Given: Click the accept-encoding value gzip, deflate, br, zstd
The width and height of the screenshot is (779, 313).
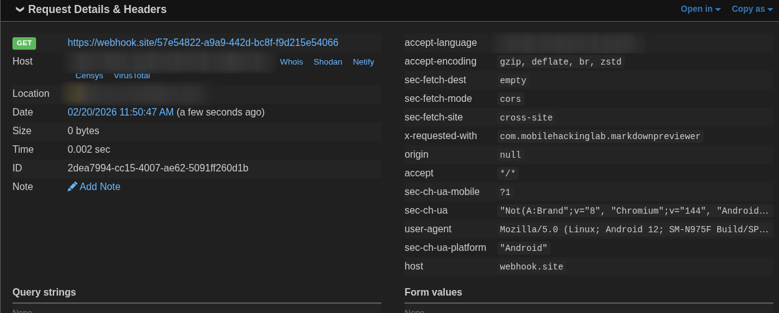Looking at the screenshot, I should 560,61.
